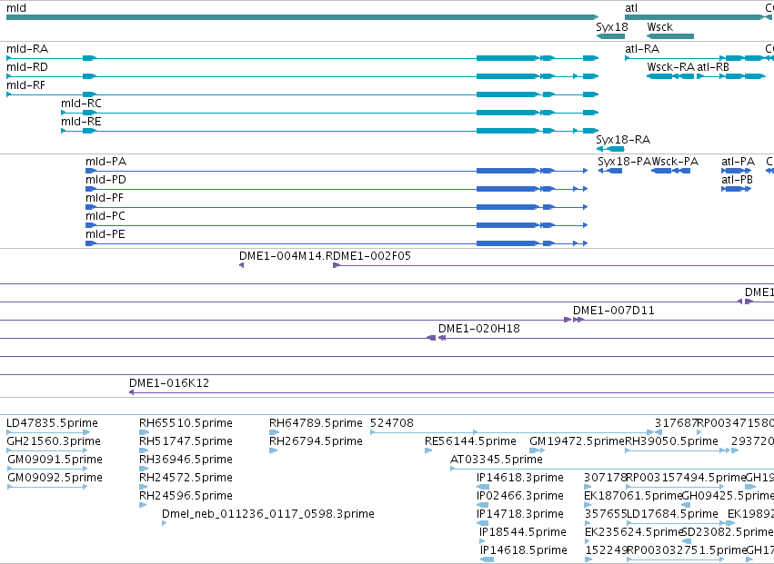Select the atl-PA protein label
774x564 pixels.
tap(738, 162)
